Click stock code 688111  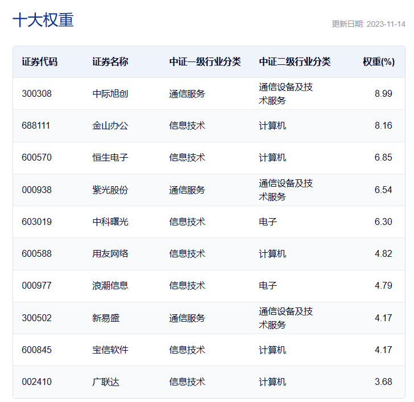pyautogui.click(x=36, y=125)
